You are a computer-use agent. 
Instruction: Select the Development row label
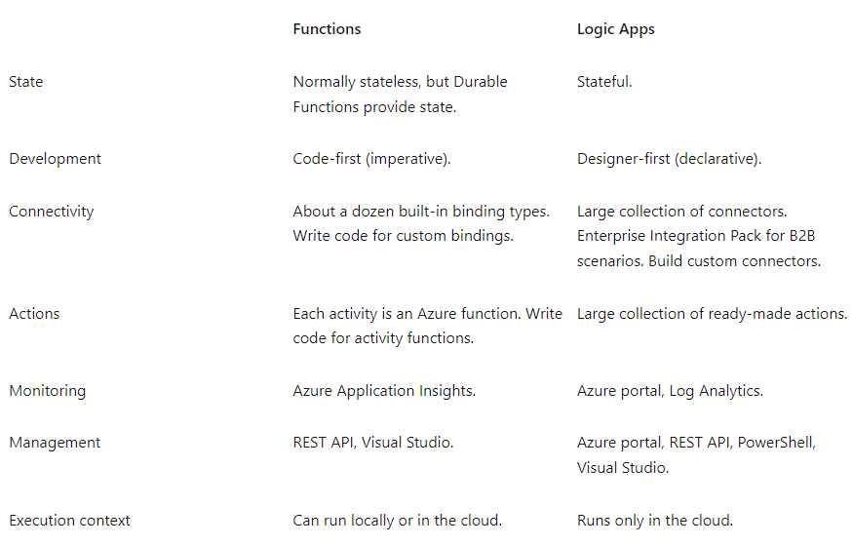point(55,159)
